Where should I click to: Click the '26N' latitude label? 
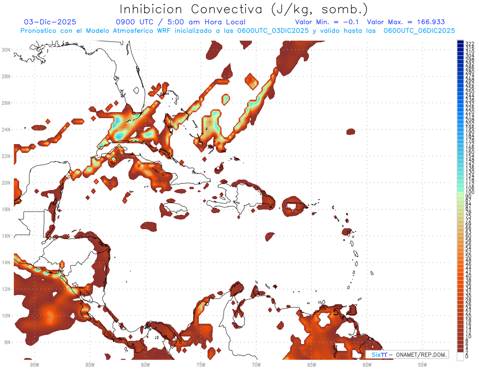6,103
